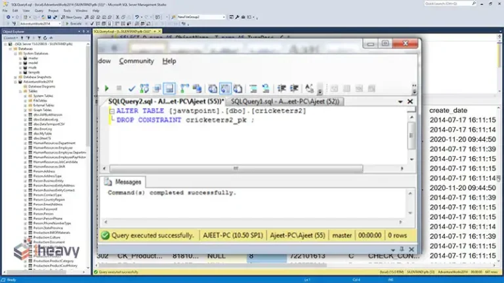Click the Execute button in the main SSMS toolbar
This screenshot has height=283, width=504.
73,24
